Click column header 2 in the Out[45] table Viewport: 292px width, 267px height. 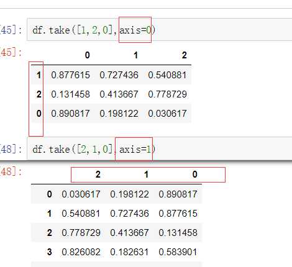[184, 55]
